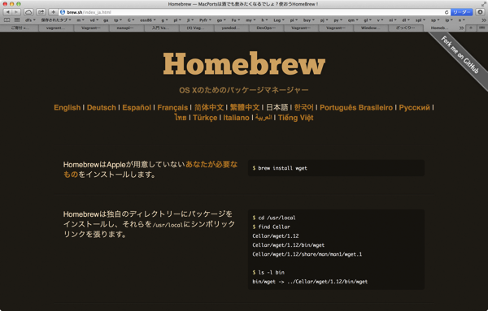Open the Reader (リーダー) view button
The height and width of the screenshot is (311, 488).
[461, 12]
